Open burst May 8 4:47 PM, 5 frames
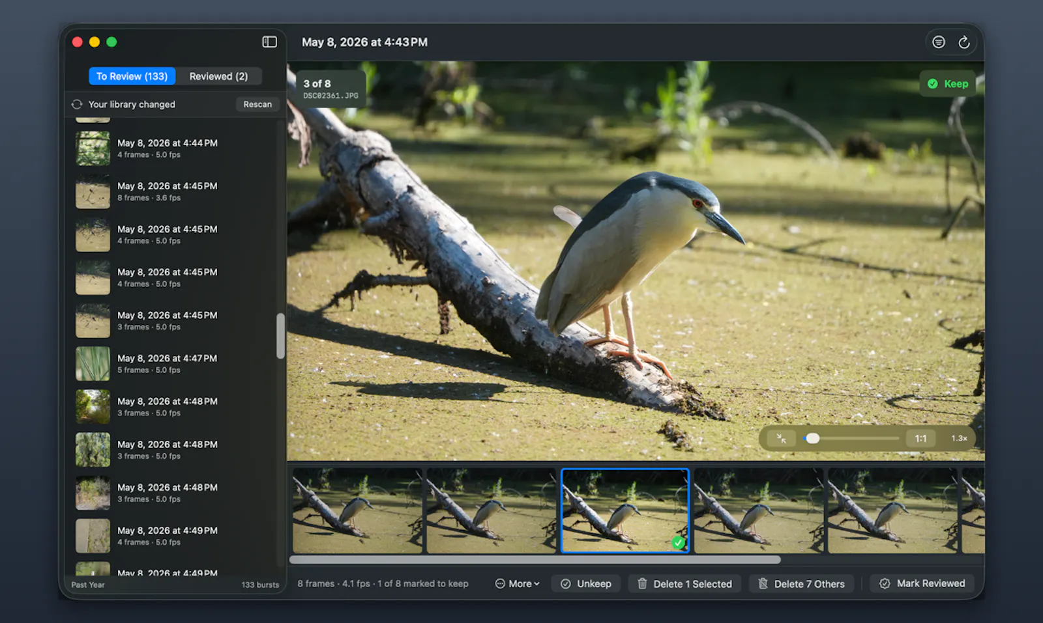 (x=175, y=363)
